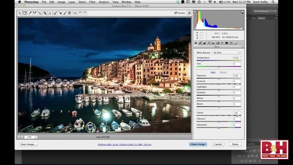Image resolution: width=293 pixels, height=165 pixels.
Task: Select the Red Eye Removal tool
Action: [60, 13]
